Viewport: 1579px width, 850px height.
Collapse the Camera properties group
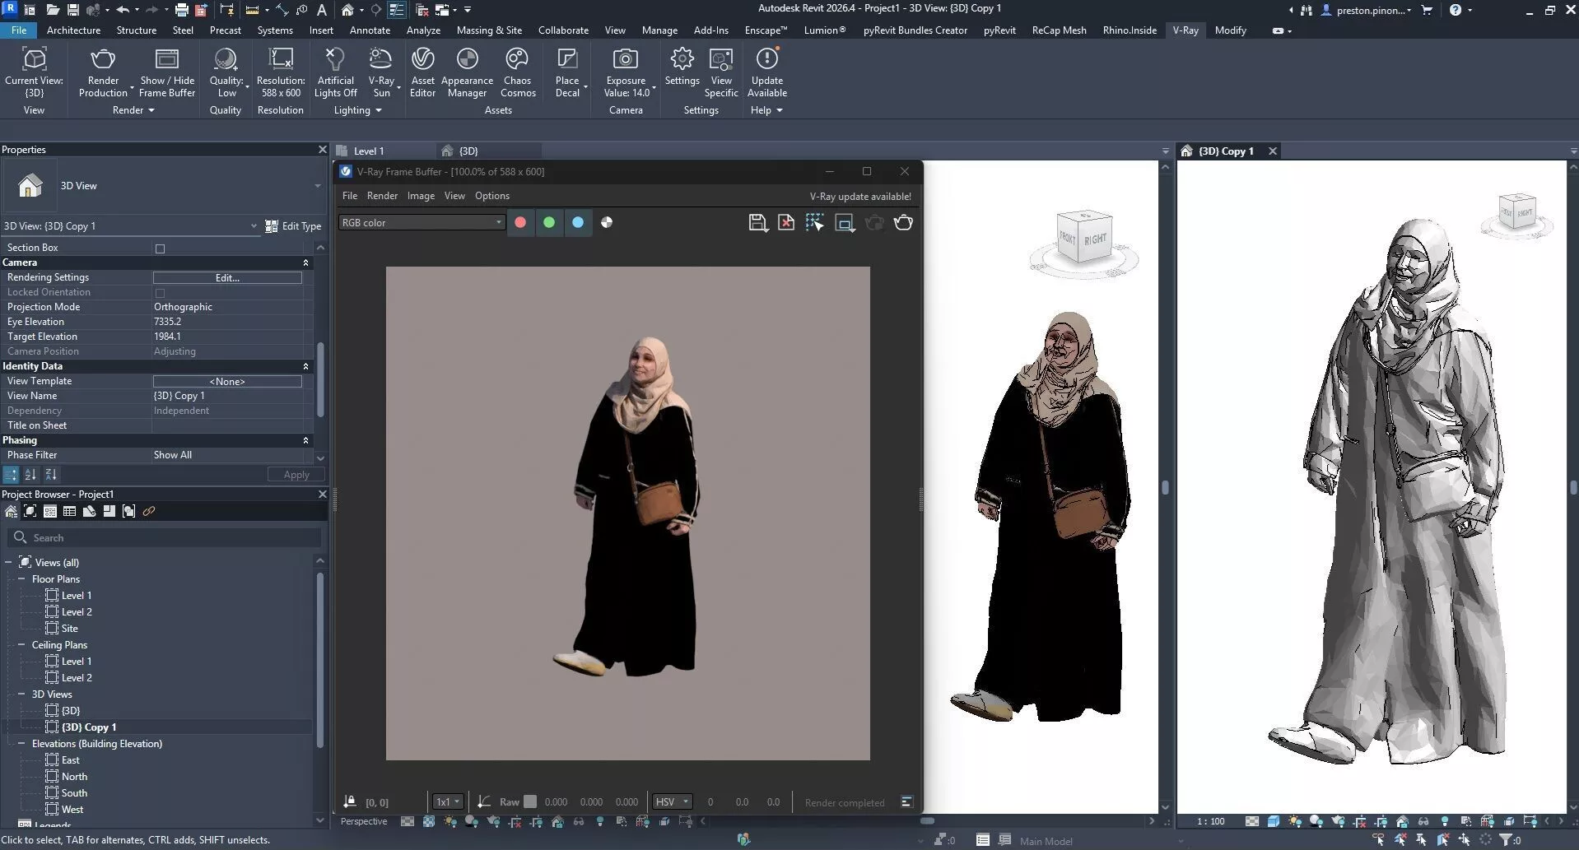[305, 262]
